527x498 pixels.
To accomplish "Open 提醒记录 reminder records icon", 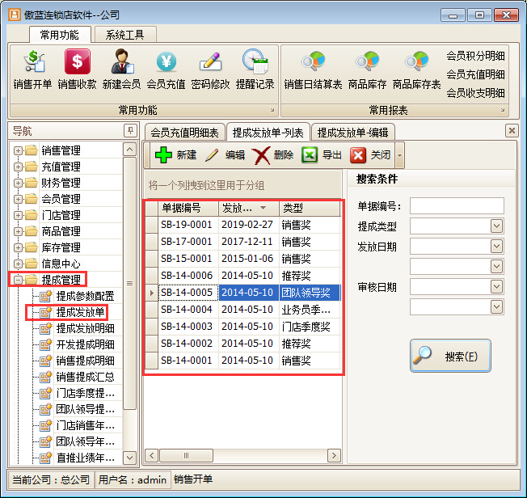I will tap(255, 69).
